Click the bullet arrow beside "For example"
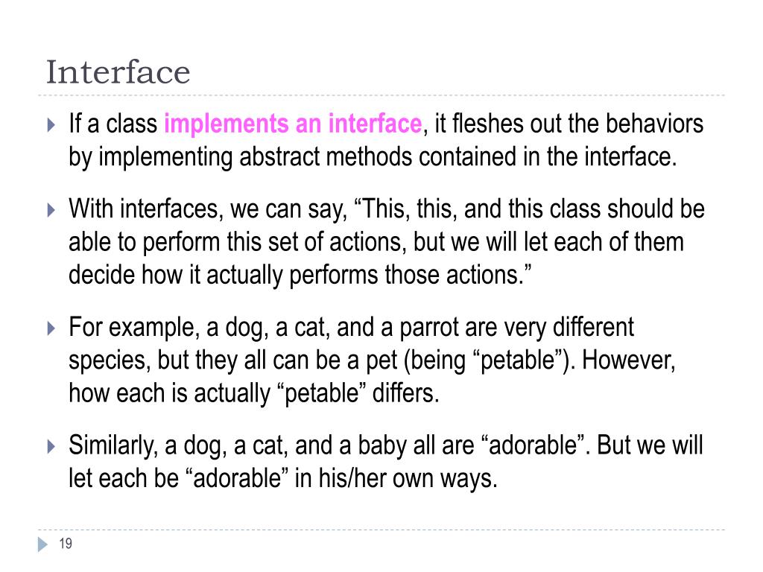Screen dimensions: 763x572 coord(51,328)
